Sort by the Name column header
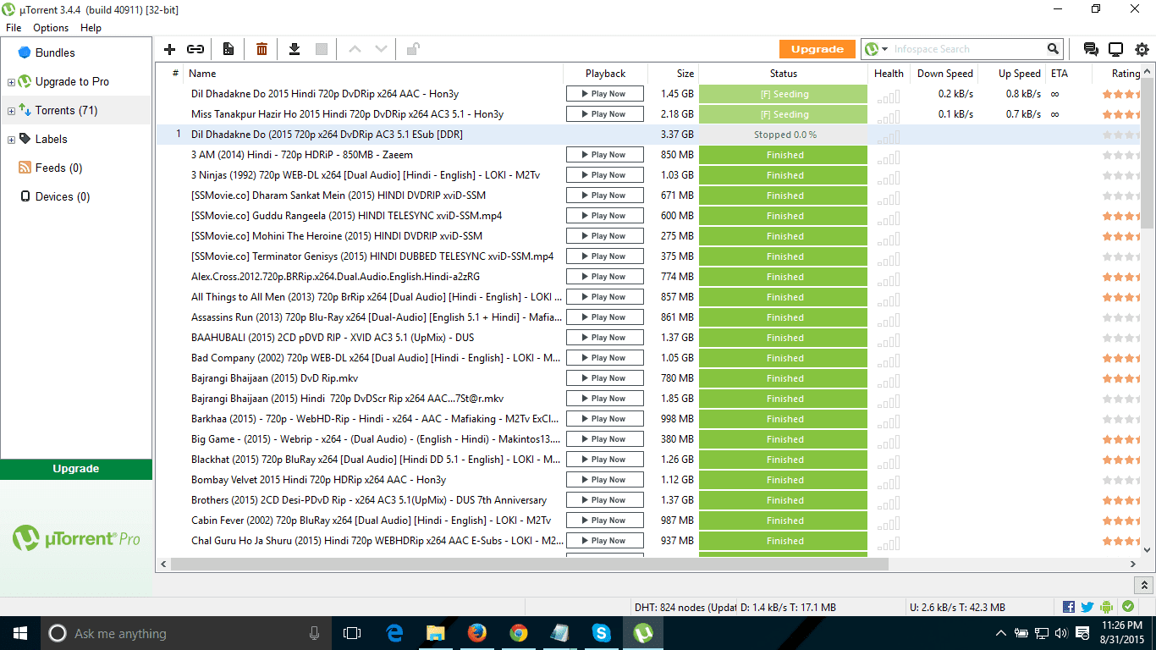The width and height of the screenshot is (1156, 650). point(373,74)
